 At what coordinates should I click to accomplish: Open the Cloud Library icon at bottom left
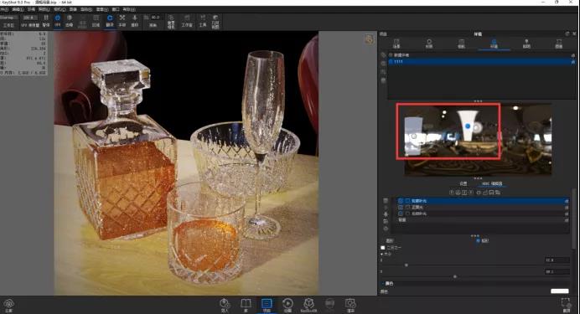[9, 304]
